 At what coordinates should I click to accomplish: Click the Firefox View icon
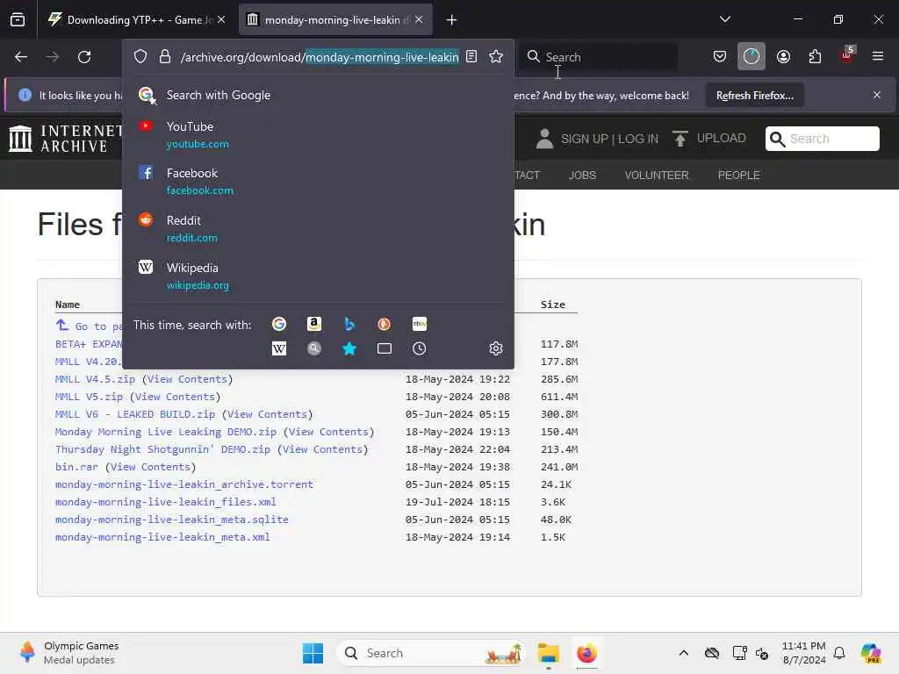(x=18, y=19)
